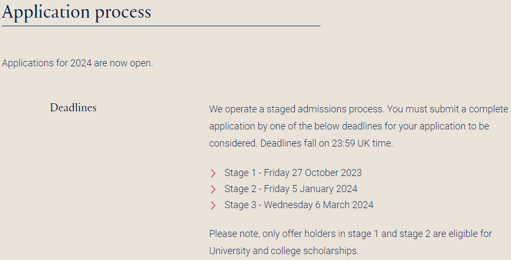Click 'University and college scholarships' text
This screenshot has height=260, width=511.
[284, 251]
